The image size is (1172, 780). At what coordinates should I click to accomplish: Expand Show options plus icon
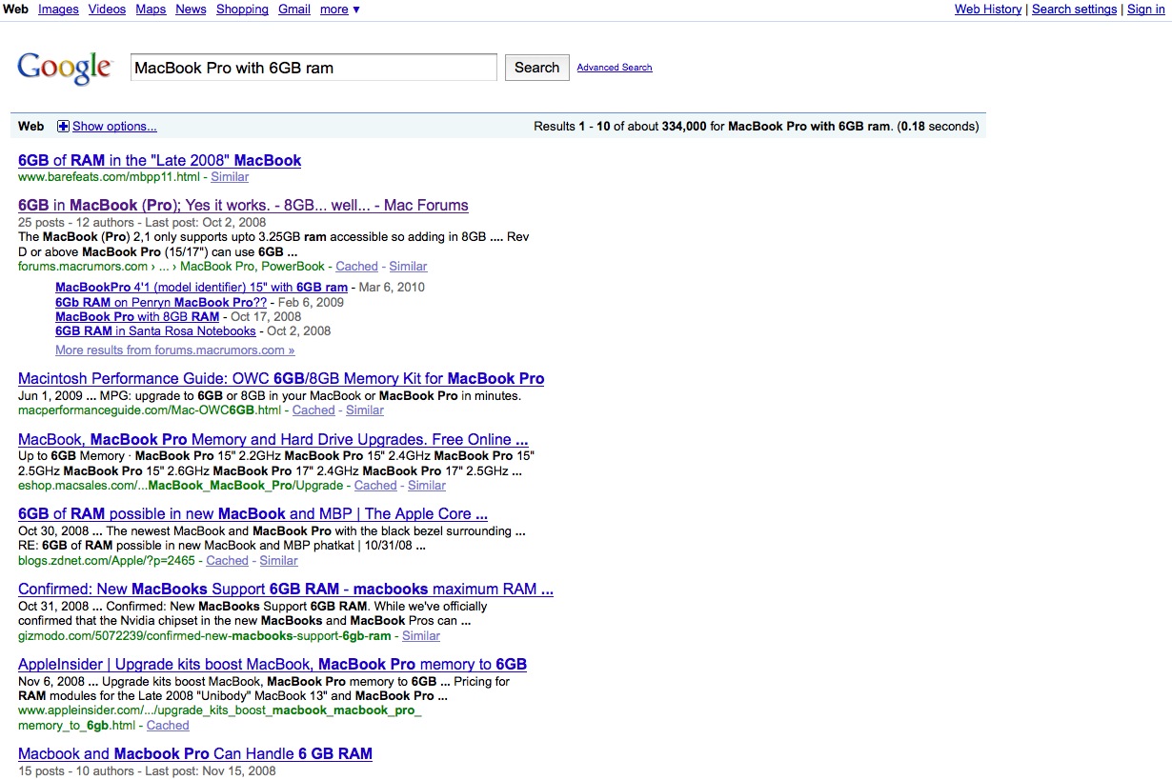(63, 127)
